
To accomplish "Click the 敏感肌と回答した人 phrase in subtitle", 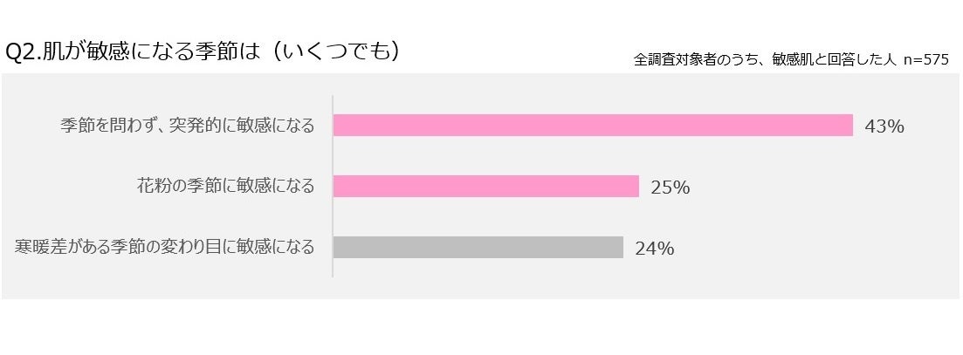I will [829, 60].
